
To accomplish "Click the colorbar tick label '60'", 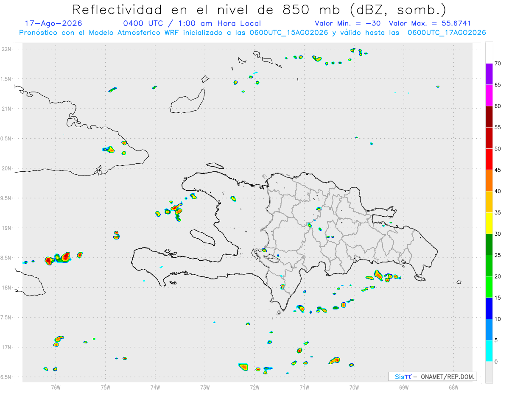I will tap(498, 106).
